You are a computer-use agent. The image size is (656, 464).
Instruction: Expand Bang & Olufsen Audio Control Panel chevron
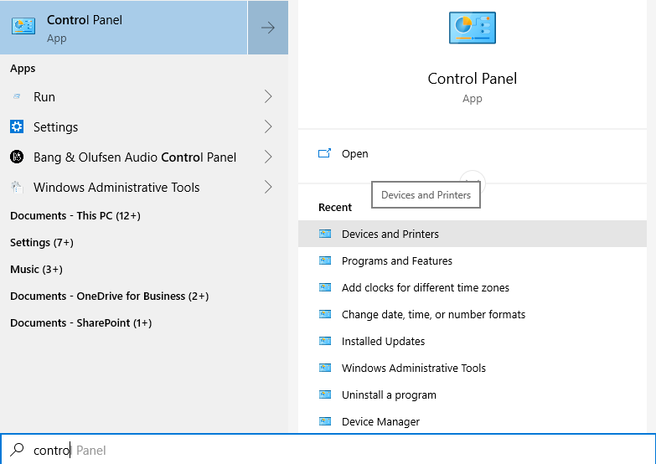click(x=268, y=157)
